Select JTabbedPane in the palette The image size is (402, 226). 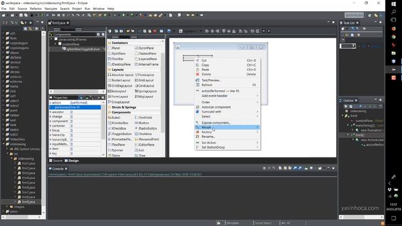click(146, 53)
